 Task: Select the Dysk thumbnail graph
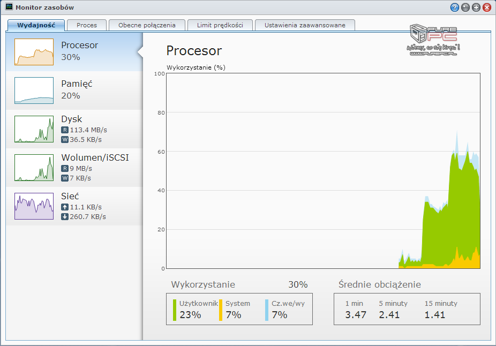[x=34, y=129]
